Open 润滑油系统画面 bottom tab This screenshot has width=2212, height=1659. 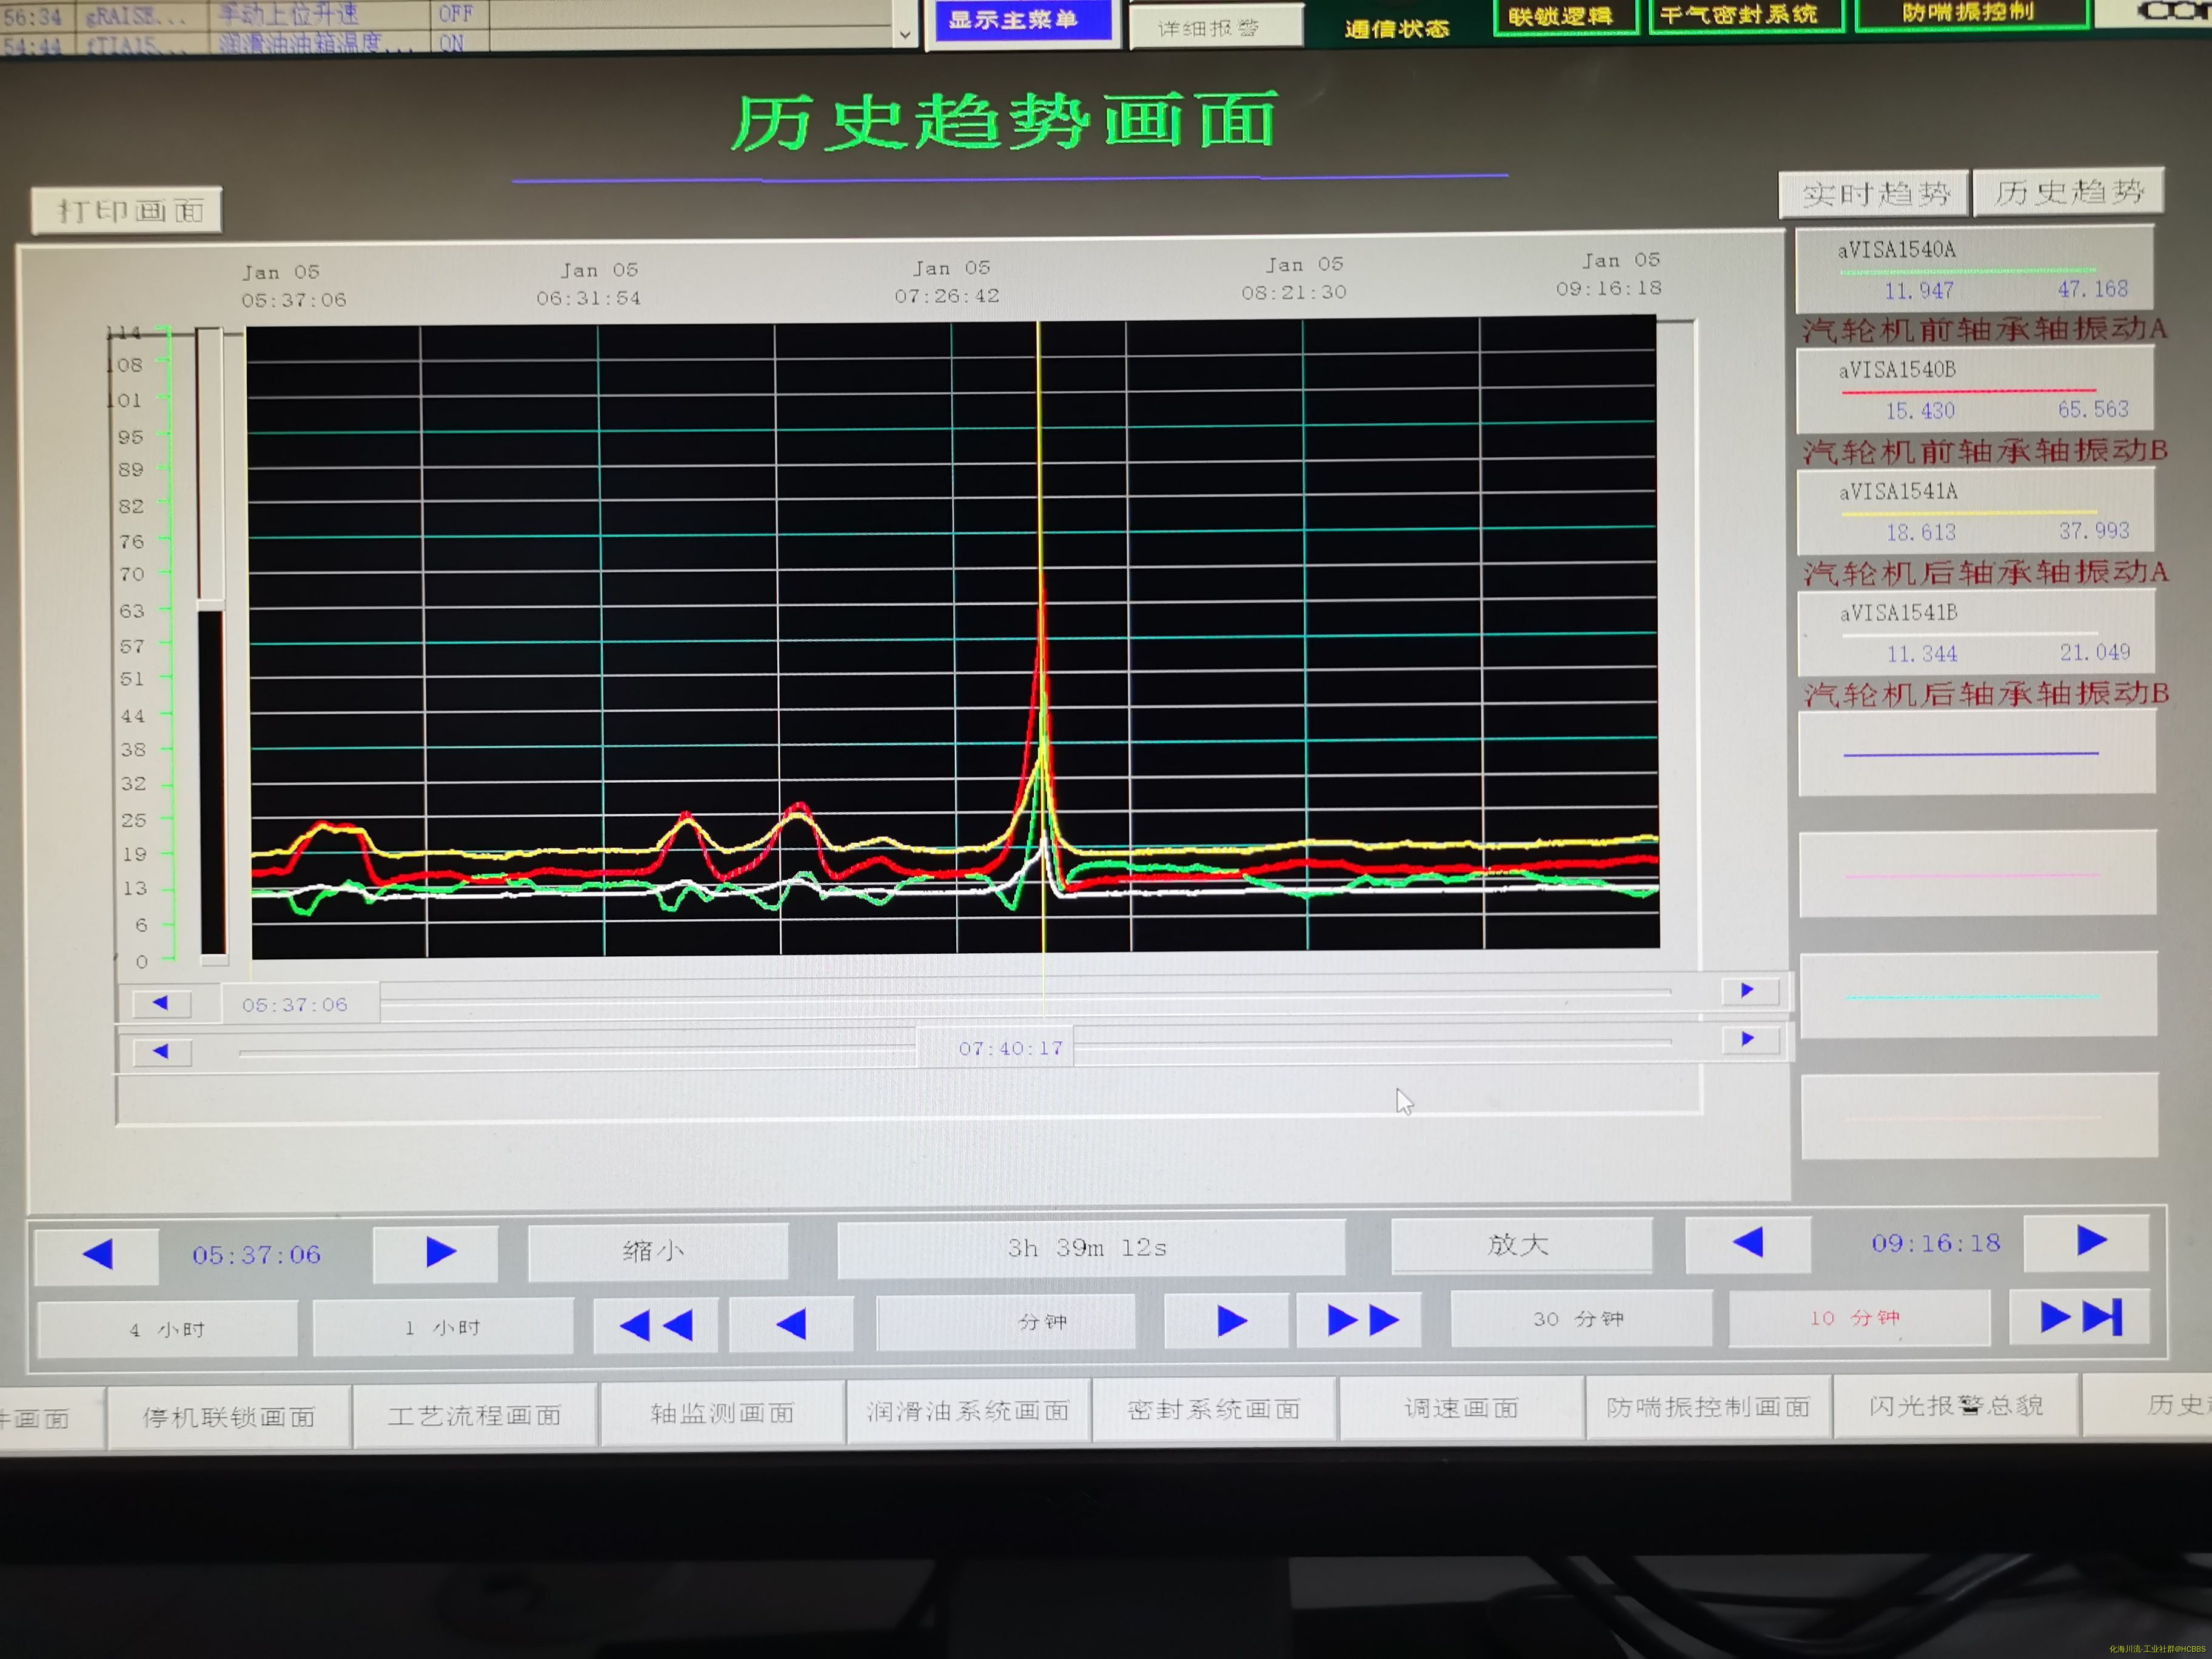[968, 1410]
